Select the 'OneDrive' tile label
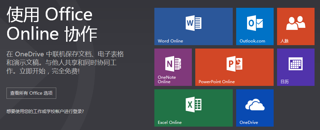The width and height of the screenshot is (320, 130). (x=249, y=122)
